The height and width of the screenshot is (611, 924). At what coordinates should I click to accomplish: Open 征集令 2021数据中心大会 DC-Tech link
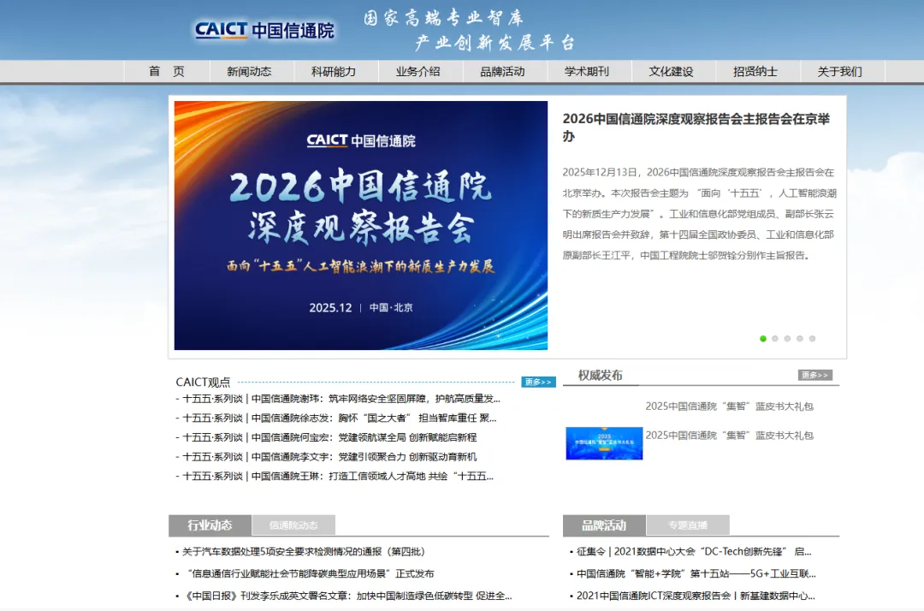coord(694,551)
